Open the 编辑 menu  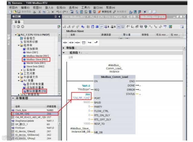25,8
